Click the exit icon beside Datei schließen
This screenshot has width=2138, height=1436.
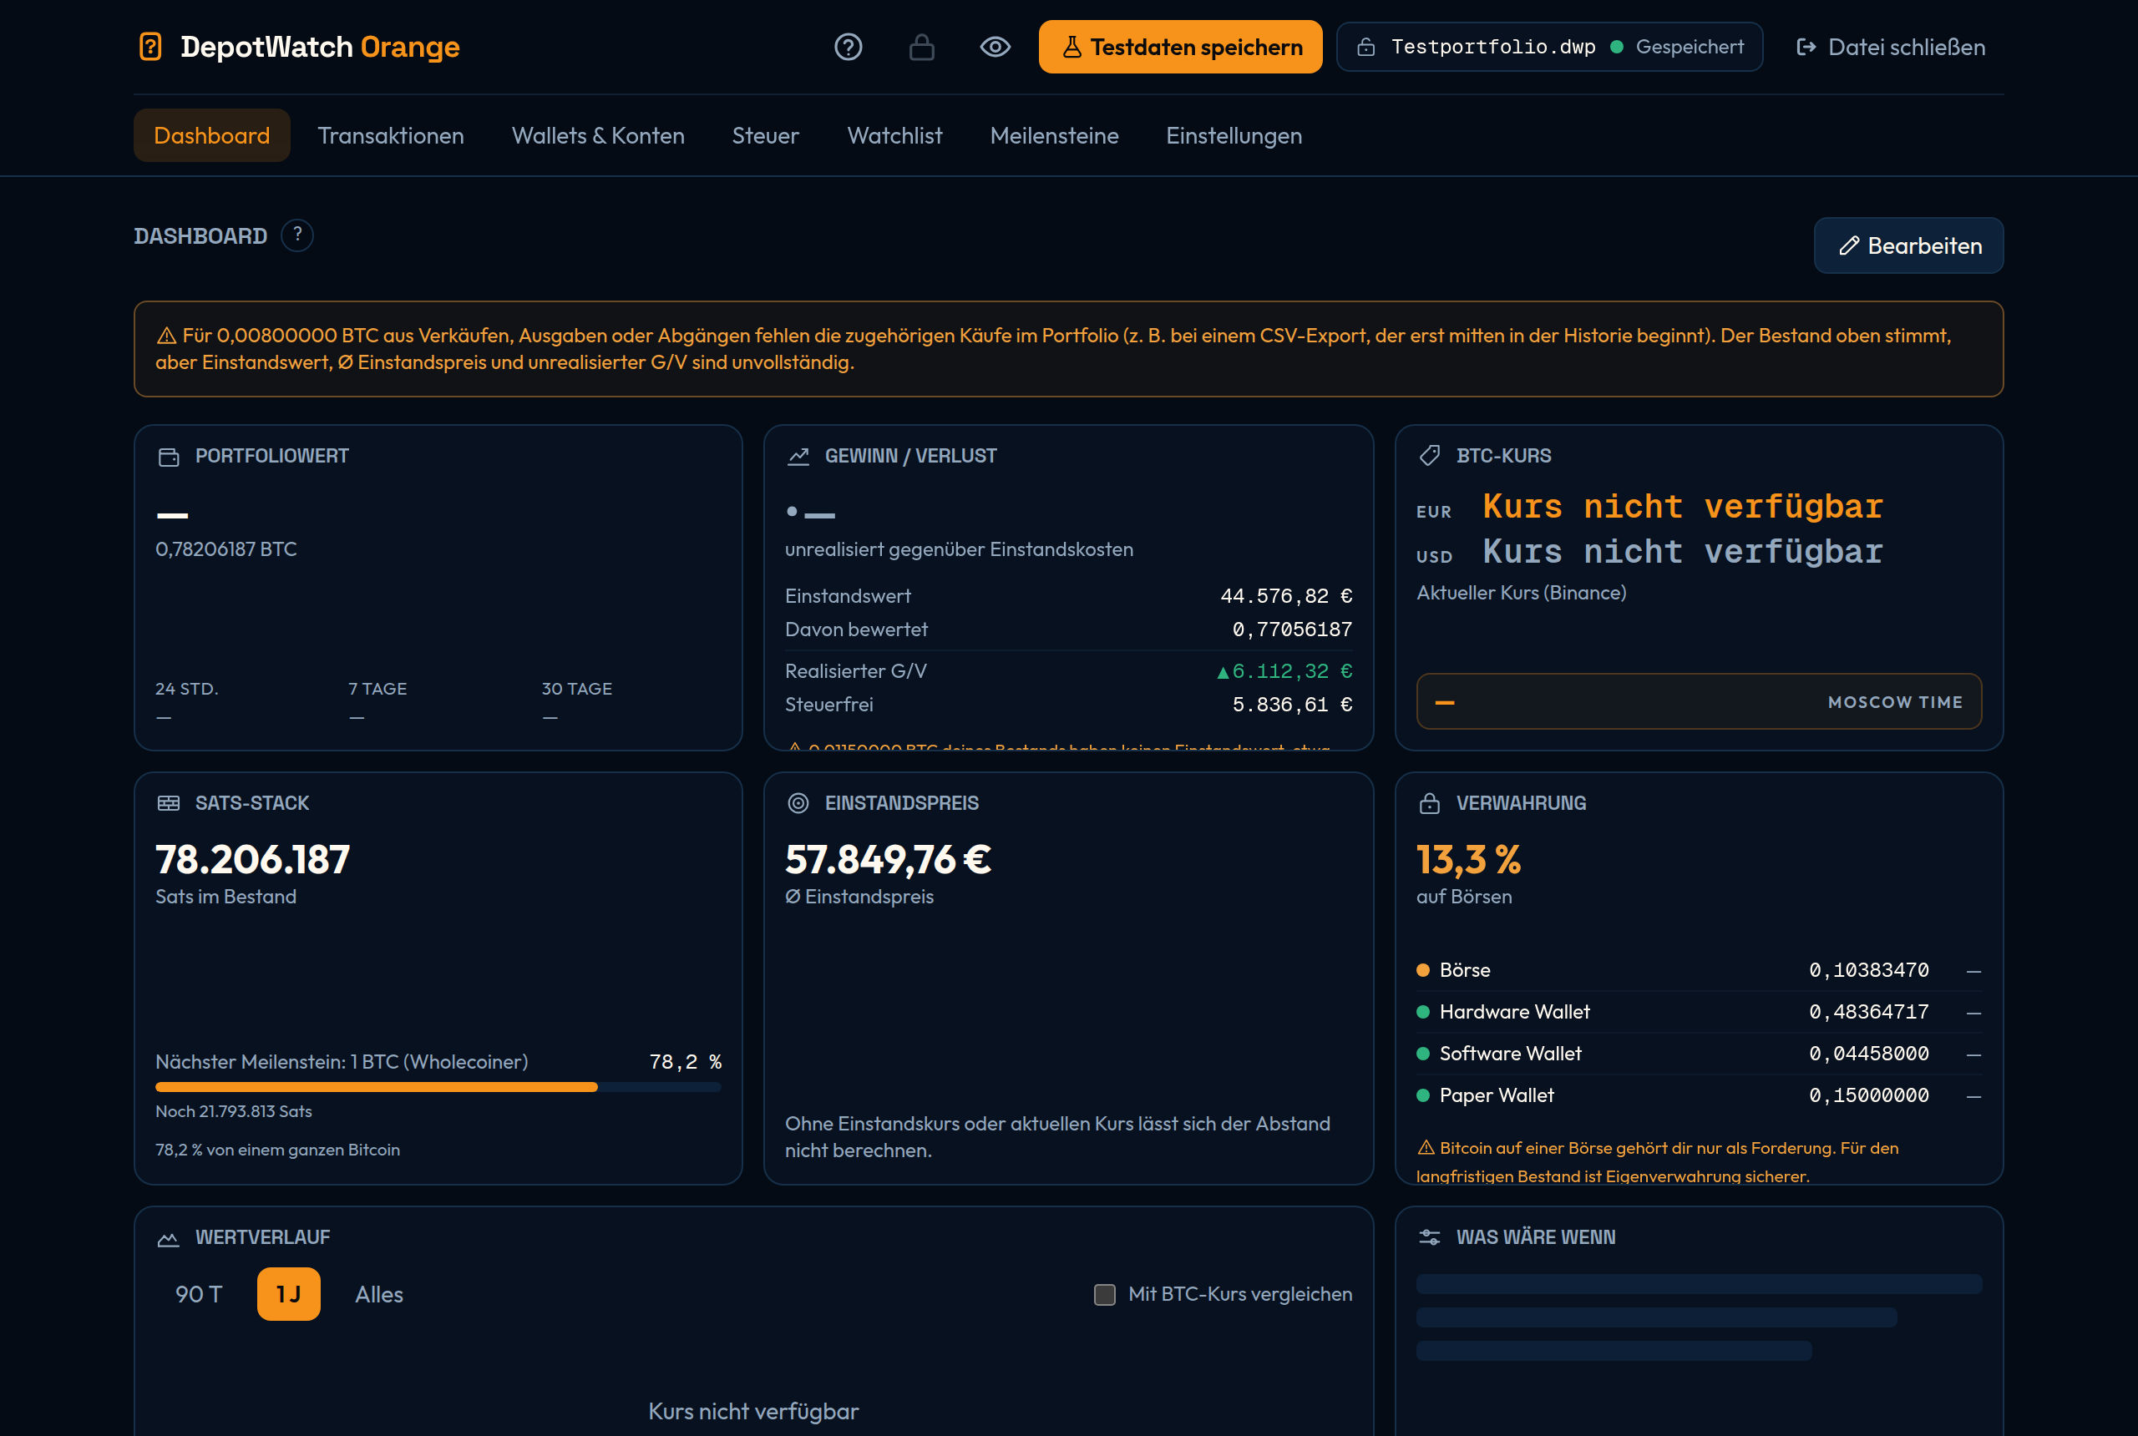click(1806, 47)
